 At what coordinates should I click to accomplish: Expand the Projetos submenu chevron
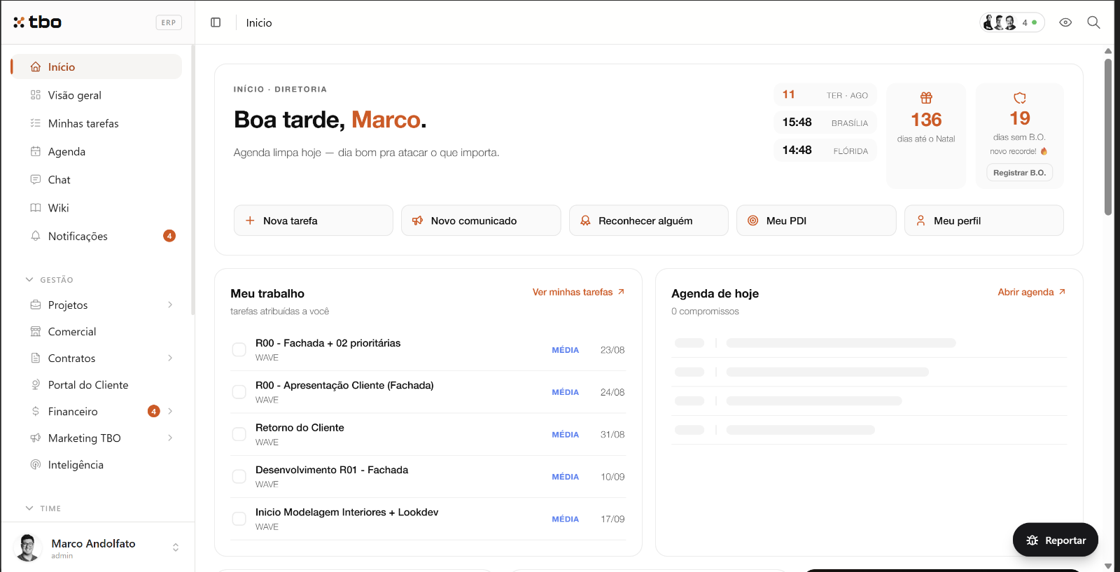tap(170, 305)
